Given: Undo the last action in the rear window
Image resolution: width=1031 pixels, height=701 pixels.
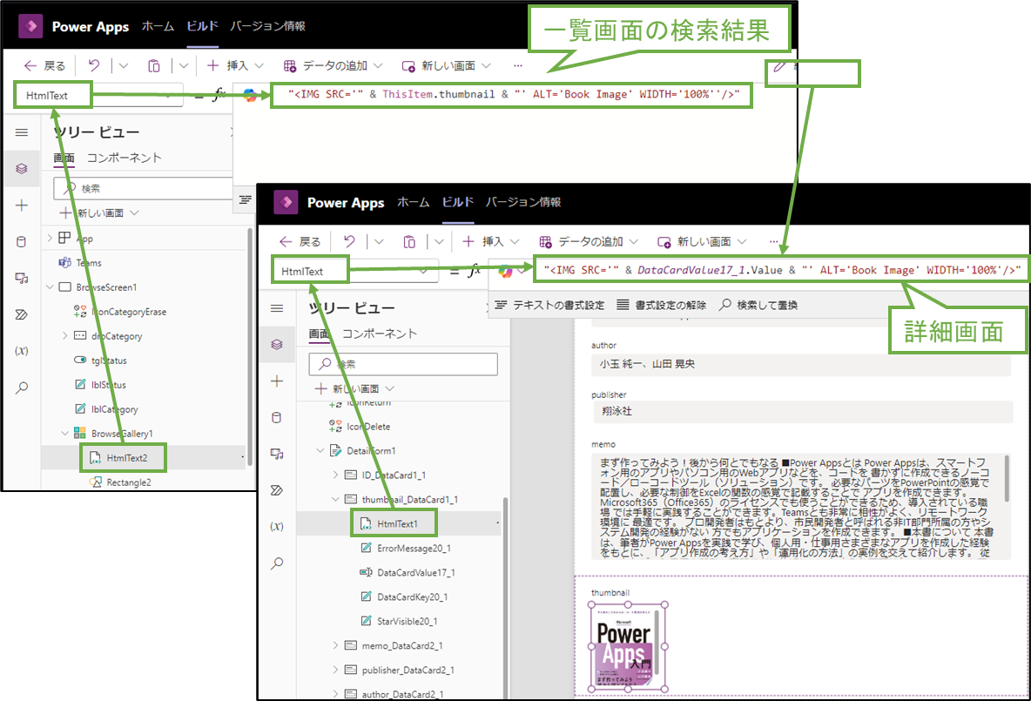Looking at the screenshot, I should tap(94, 65).
